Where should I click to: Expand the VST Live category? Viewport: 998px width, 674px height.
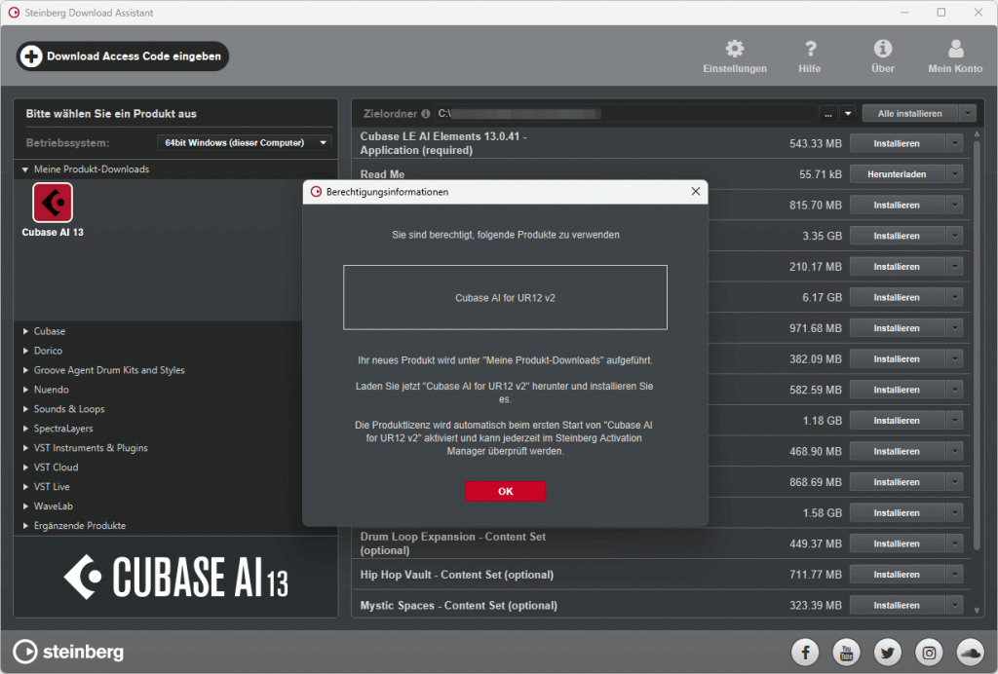[25, 486]
